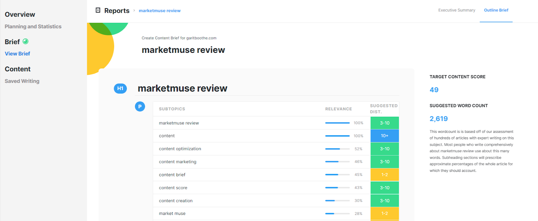Select the Content sidebar heading
538x221 pixels.
(17, 69)
